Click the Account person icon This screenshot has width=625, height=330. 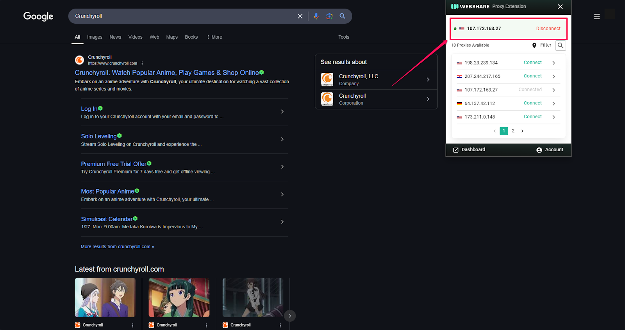(539, 150)
